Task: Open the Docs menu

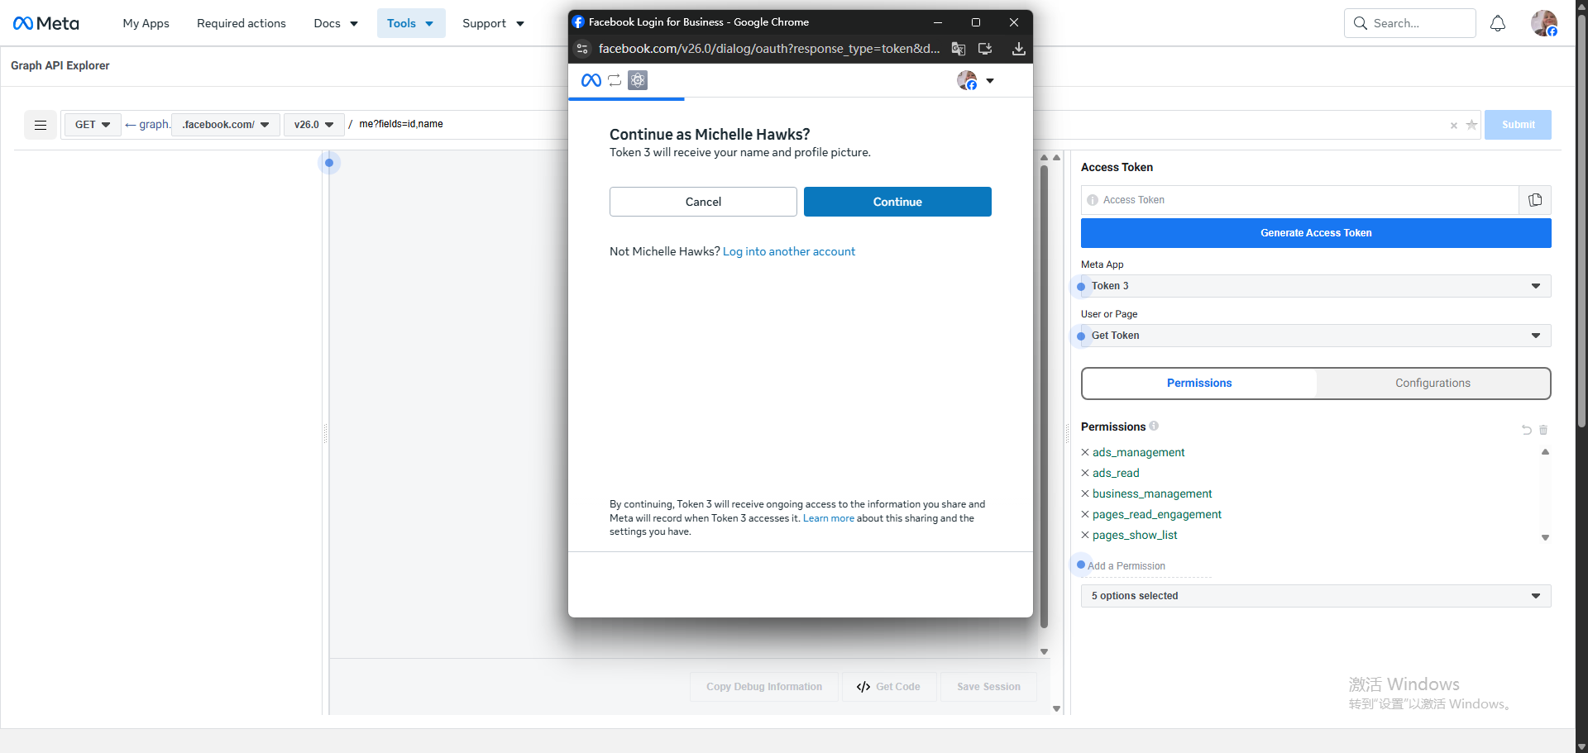Action: 336,23
